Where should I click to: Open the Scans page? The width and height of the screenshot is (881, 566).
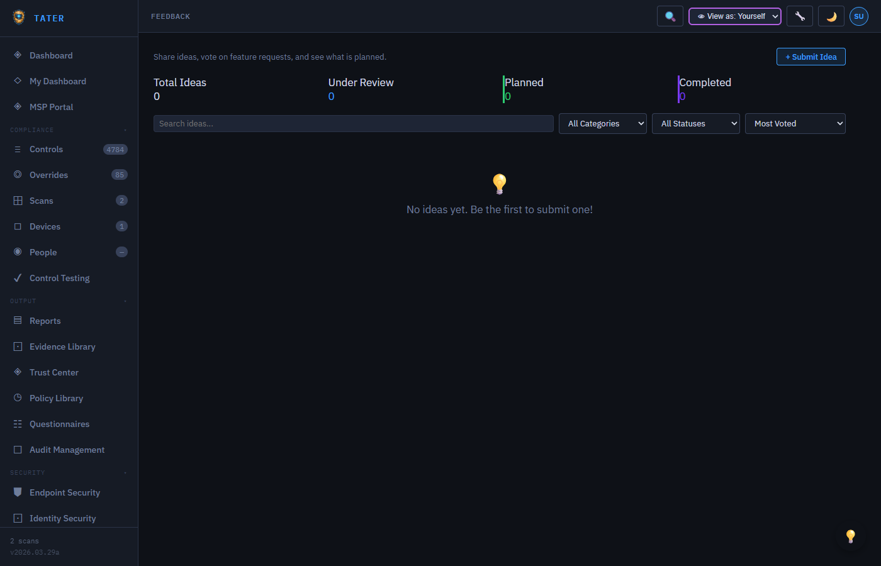69,201
